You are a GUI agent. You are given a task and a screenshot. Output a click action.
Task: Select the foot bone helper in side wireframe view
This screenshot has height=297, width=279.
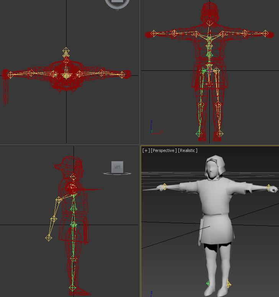[73, 287]
